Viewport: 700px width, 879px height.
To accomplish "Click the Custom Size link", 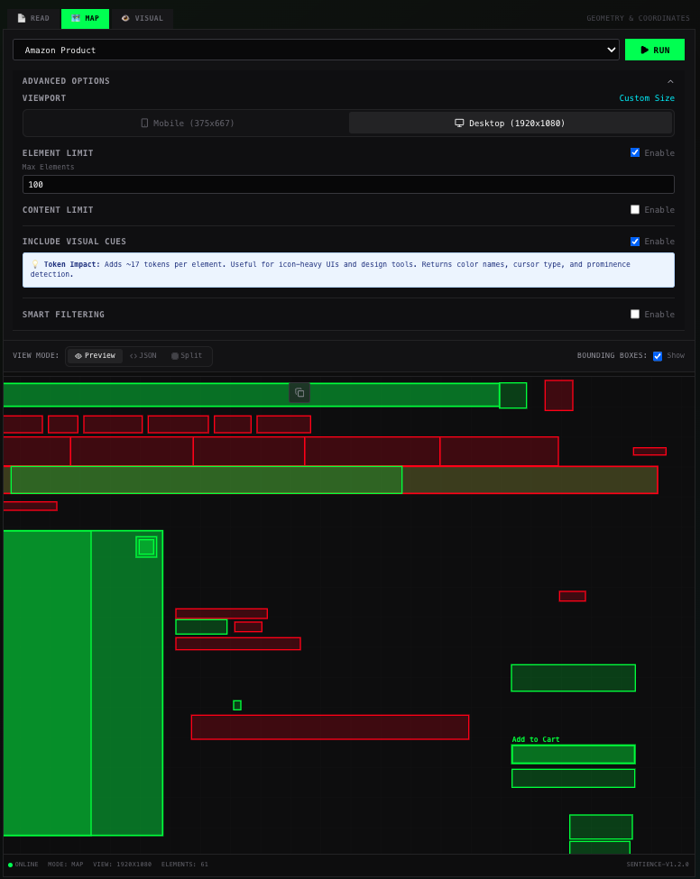I will 646,98.
